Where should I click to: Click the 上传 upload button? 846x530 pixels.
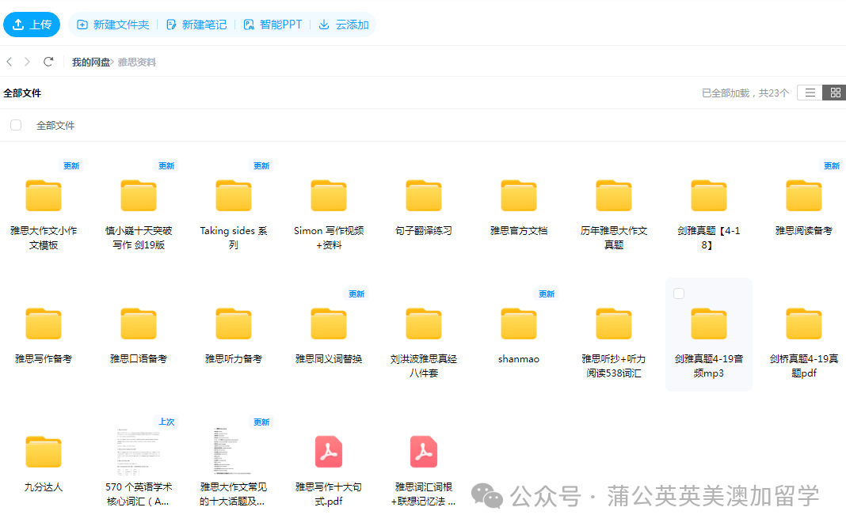(32, 25)
